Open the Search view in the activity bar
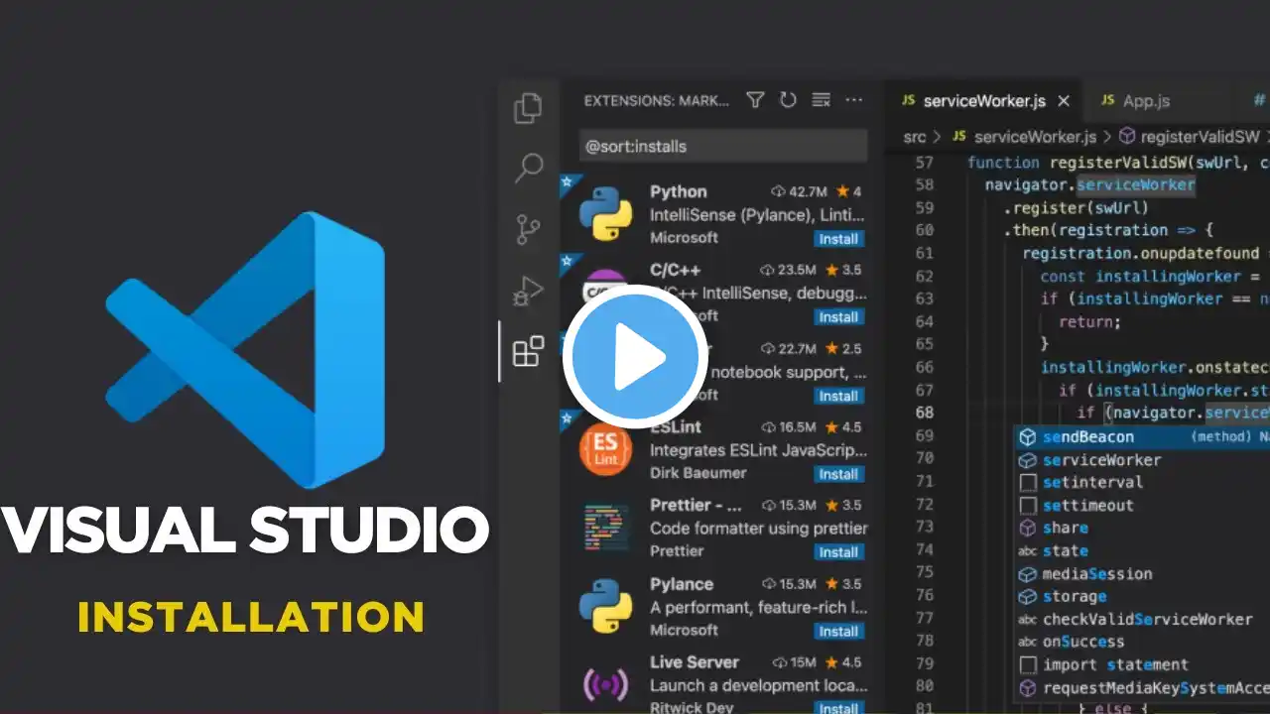1270x714 pixels. (x=529, y=169)
